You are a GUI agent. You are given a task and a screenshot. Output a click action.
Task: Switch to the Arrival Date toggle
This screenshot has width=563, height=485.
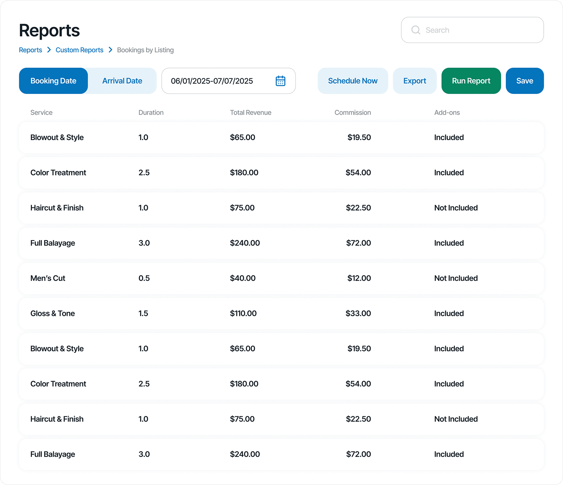122,81
